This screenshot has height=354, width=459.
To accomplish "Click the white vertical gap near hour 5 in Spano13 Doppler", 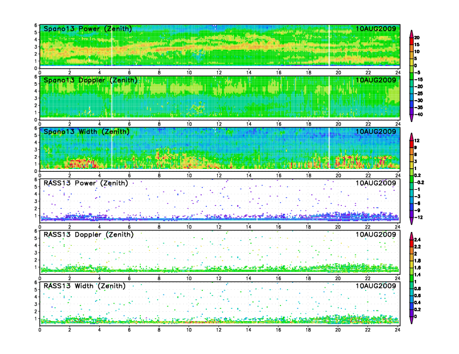I will click(x=111, y=97).
